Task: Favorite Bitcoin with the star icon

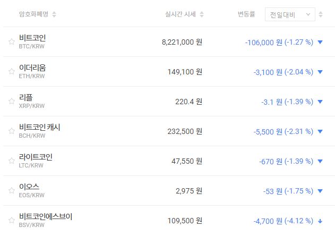Action: coord(11,41)
